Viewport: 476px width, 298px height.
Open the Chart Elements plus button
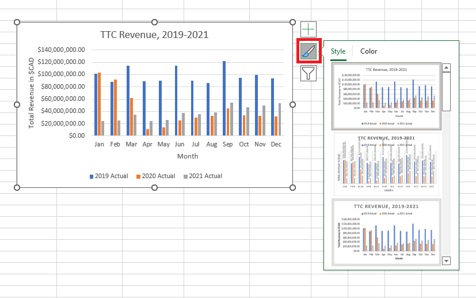point(309,29)
